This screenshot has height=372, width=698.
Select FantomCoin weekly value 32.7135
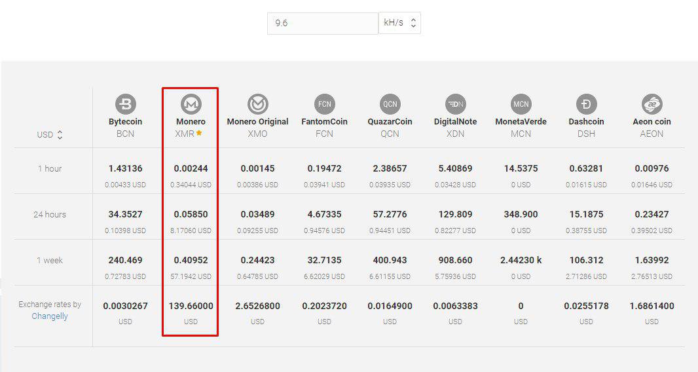tap(325, 261)
